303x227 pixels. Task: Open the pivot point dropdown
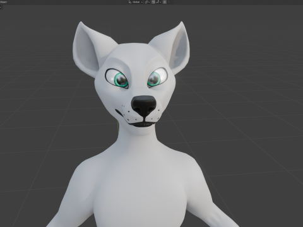(147, 2)
